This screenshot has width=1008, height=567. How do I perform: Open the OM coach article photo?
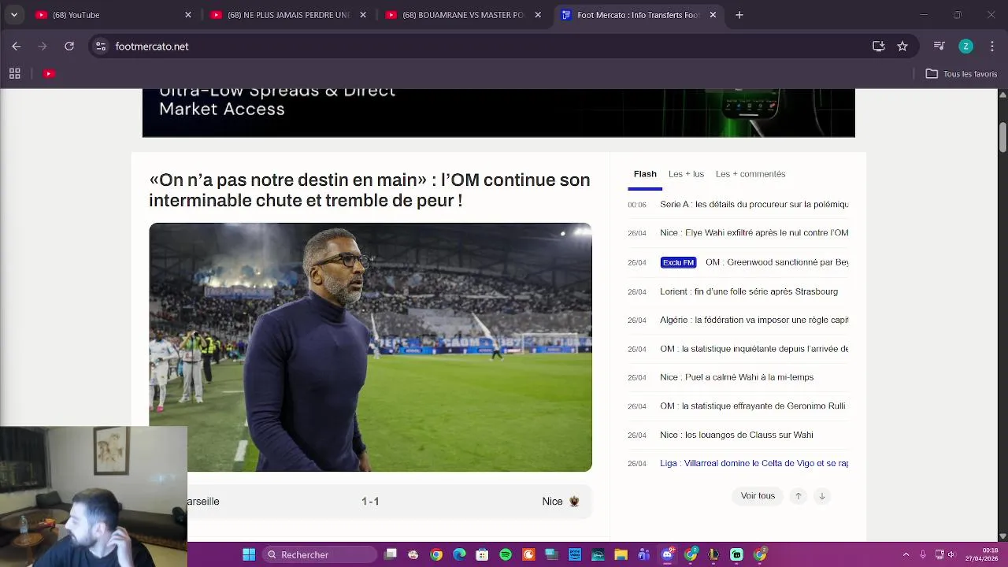point(370,347)
